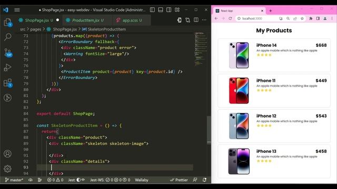This screenshot has width=337, height=189.
Task: Click the master branch in status bar
Action: [x=14, y=180]
